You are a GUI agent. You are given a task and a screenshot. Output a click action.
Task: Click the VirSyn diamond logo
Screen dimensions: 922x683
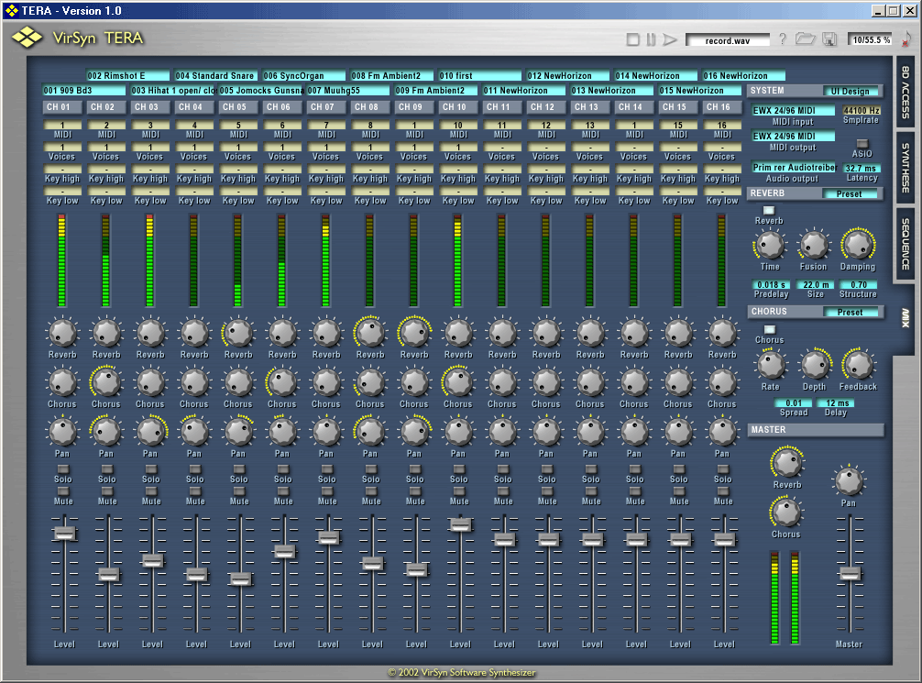pyautogui.click(x=27, y=39)
